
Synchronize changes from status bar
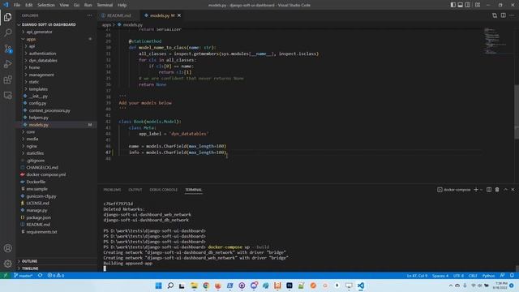(40, 276)
